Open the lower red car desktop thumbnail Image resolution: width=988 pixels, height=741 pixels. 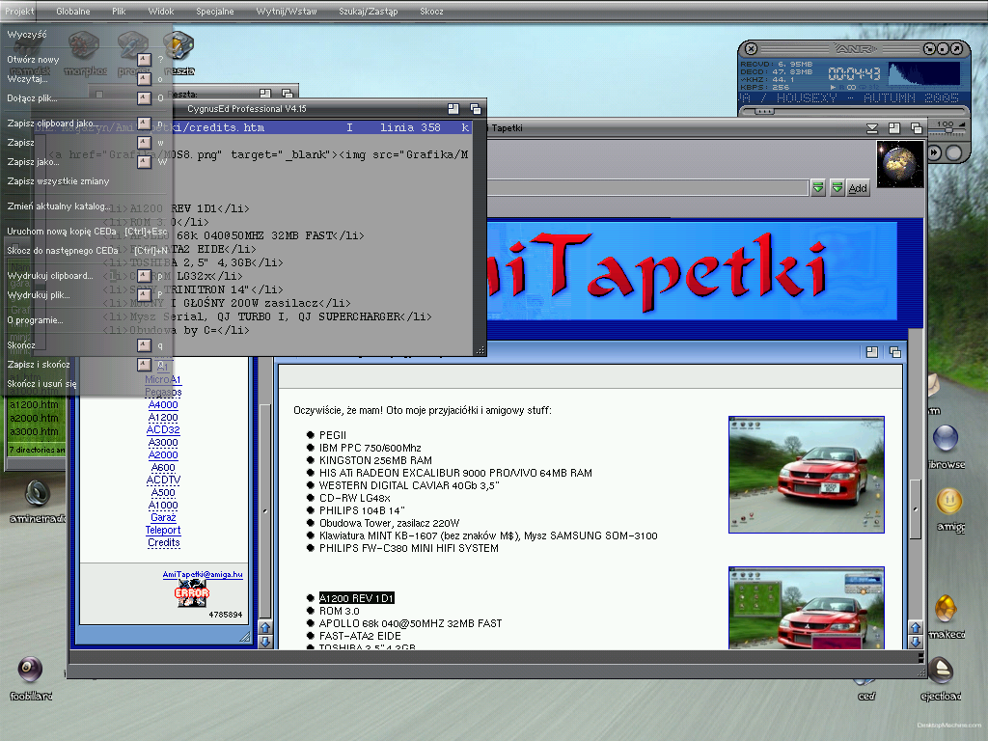pyautogui.click(x=806, y=608)
